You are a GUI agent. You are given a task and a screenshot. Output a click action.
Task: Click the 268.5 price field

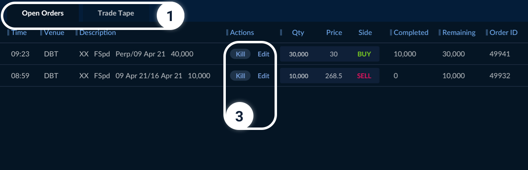(x=334, y=76)
